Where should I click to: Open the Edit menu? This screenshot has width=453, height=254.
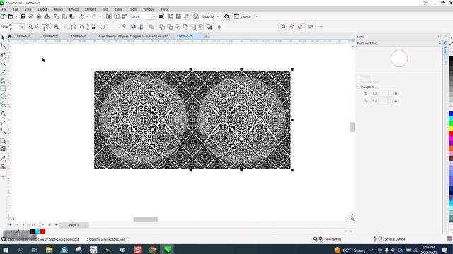tap(16, 9)
